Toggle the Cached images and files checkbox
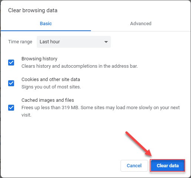191x178 pixels. click(x=11, y=108)
